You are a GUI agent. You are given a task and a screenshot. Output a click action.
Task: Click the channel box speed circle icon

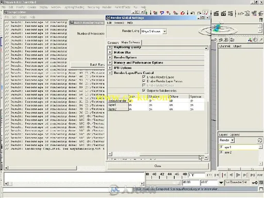point(255,40)
